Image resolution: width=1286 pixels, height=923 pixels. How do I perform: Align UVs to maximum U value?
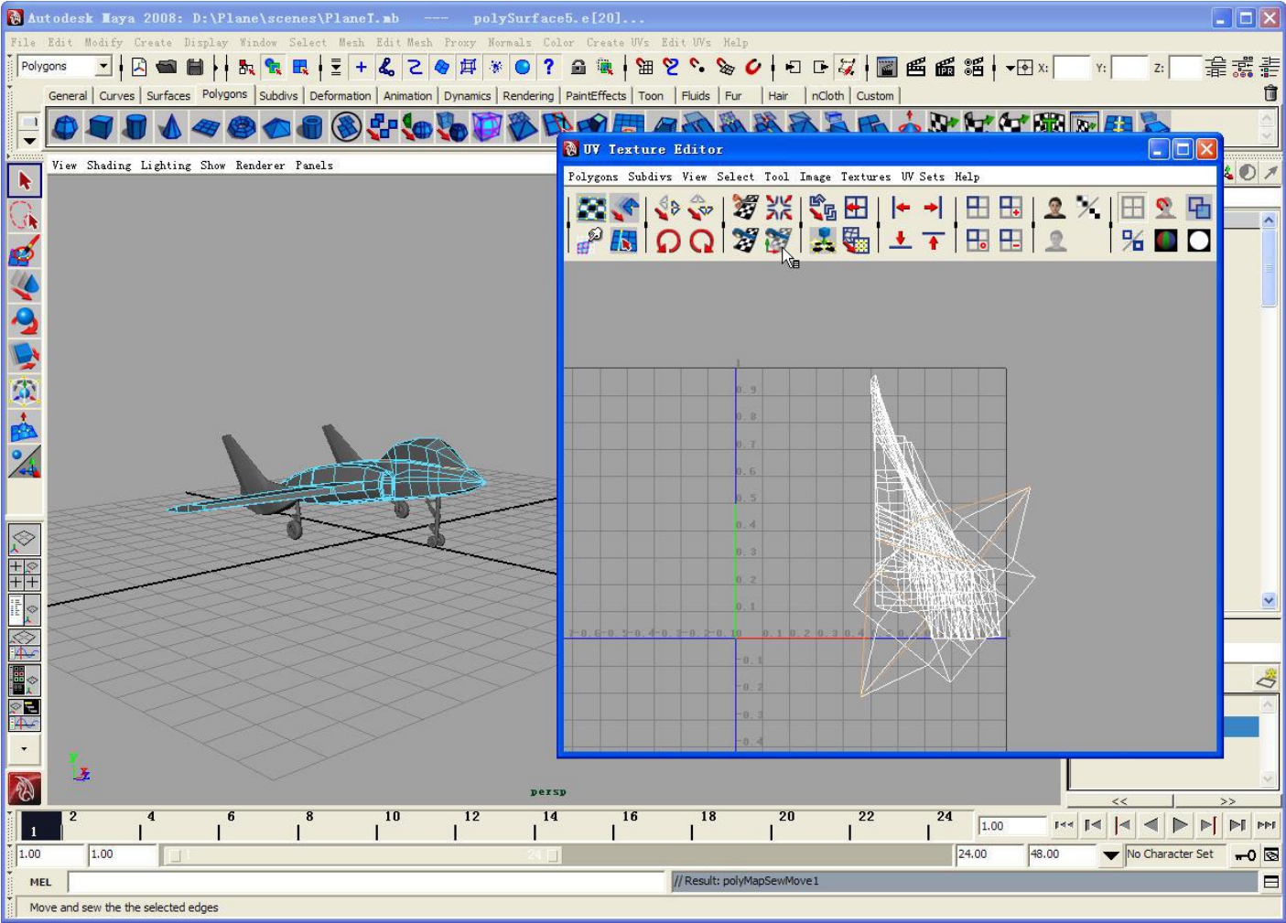[933, 209]
